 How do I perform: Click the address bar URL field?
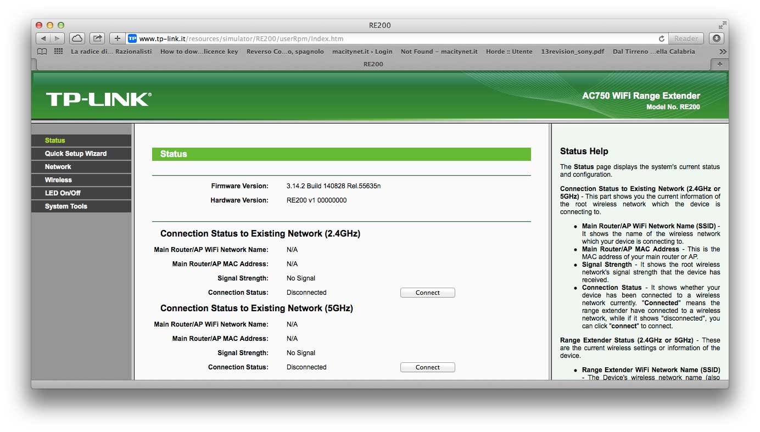tap(397, 38)
